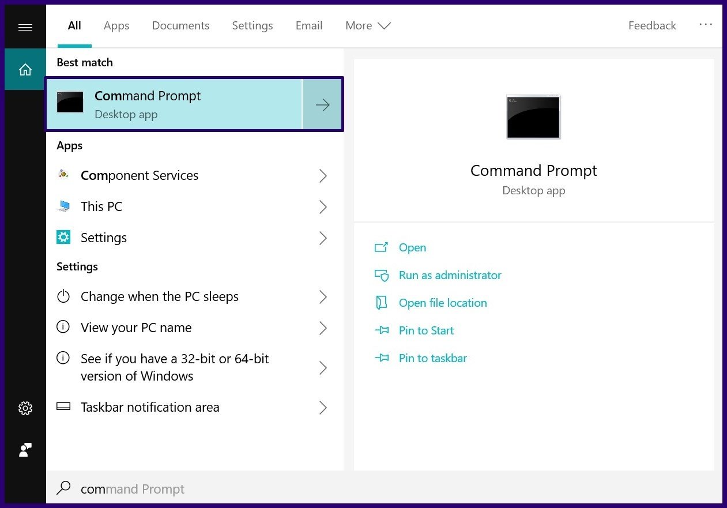Image resolution: width=727 pixels, height=508 pixels.
Task: Select See if you have a 32-bit or 64-bit
Action: pos(194,368)
